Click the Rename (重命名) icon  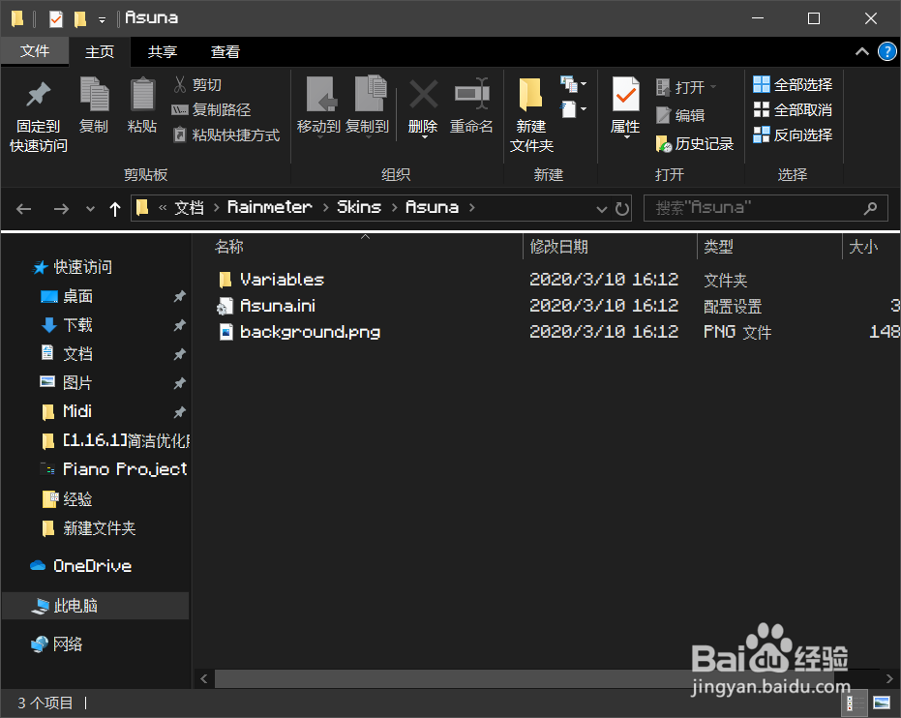tap(471, 94)
